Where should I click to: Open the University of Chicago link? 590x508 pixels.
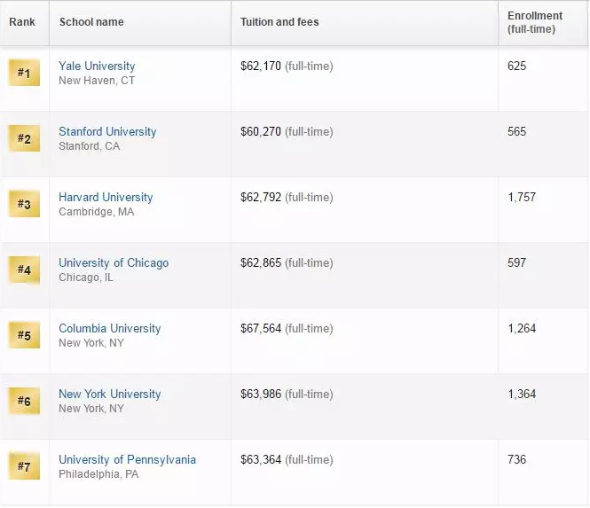(x=114, y=263)
